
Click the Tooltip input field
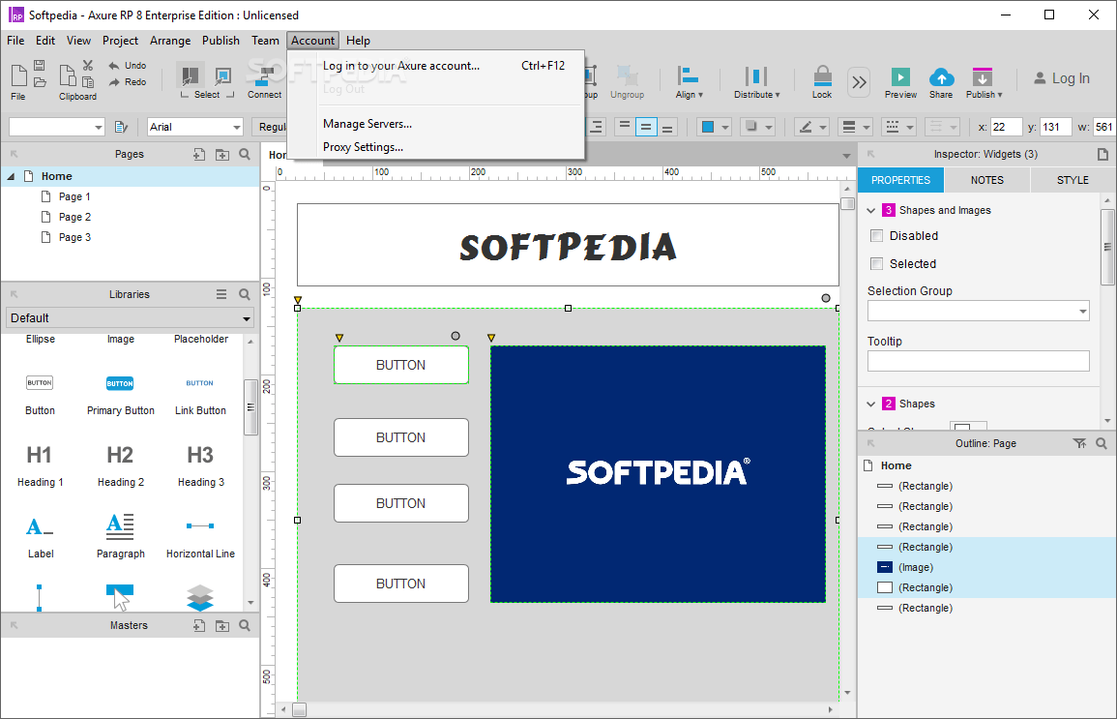tap(978, 361)
